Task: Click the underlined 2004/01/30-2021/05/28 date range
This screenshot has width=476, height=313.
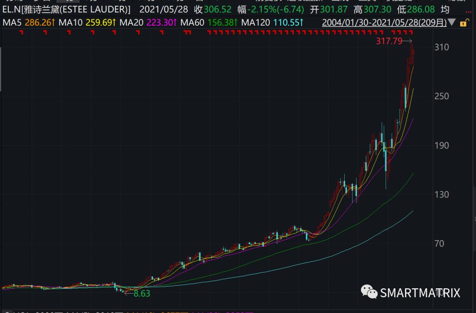Action: point(383,22)
